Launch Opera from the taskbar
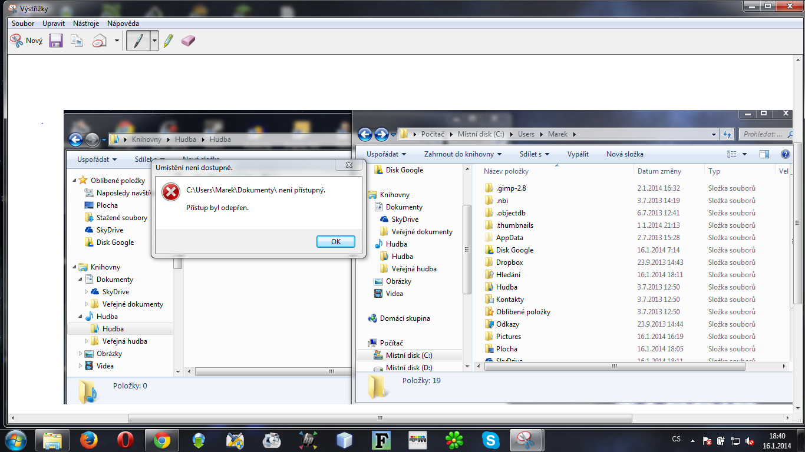 click(x=126, y=440)
